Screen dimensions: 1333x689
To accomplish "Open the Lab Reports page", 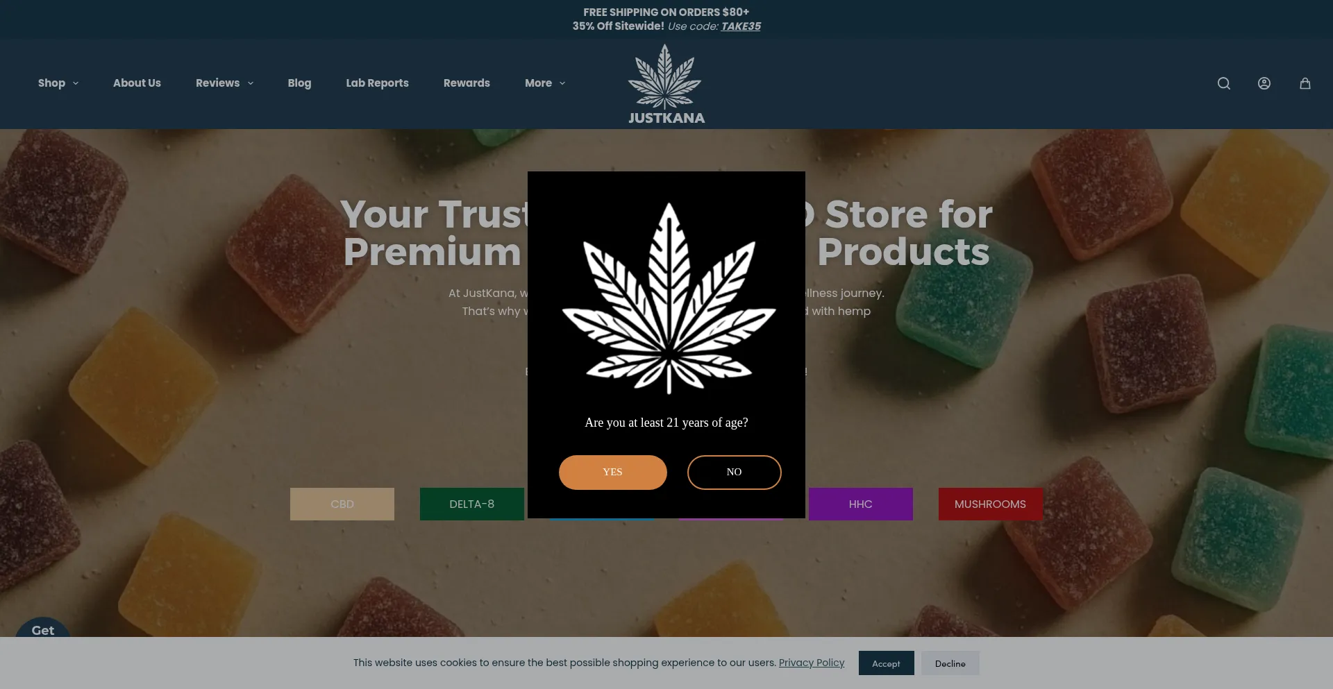I will [377, 83].
